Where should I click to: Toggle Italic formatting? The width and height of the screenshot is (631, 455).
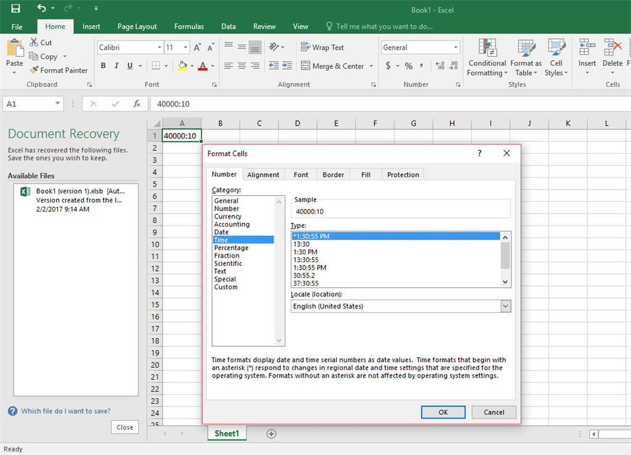point(116,65)
